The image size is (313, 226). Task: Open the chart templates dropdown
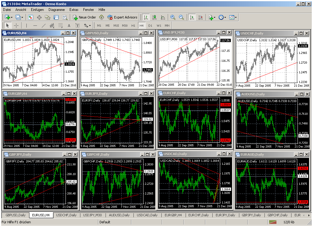tap(233, 17)
